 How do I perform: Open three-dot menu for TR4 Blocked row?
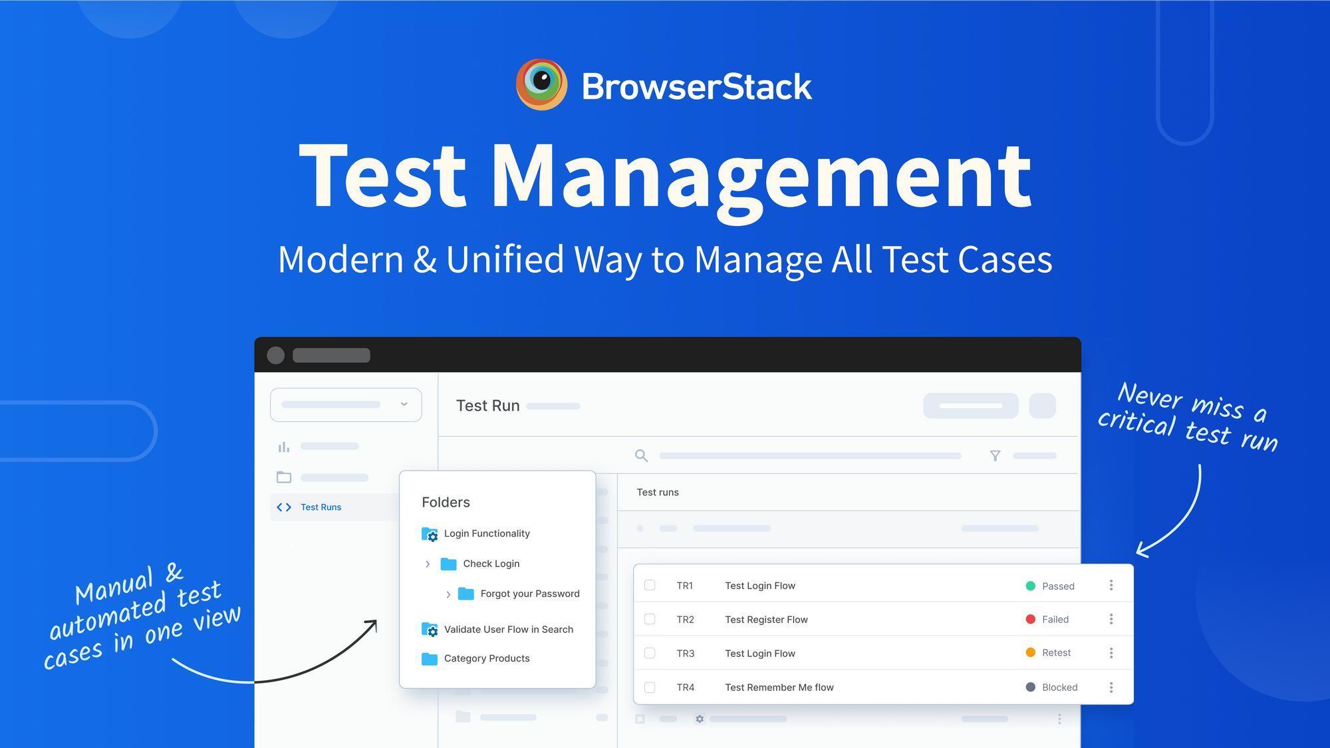click(1111, 687)
